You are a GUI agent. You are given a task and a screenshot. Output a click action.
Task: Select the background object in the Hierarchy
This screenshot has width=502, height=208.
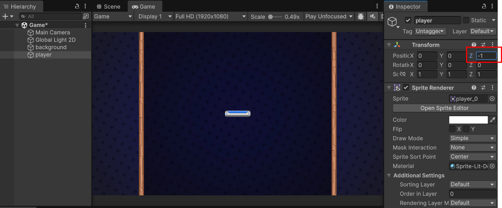click(x=51, y=47)
